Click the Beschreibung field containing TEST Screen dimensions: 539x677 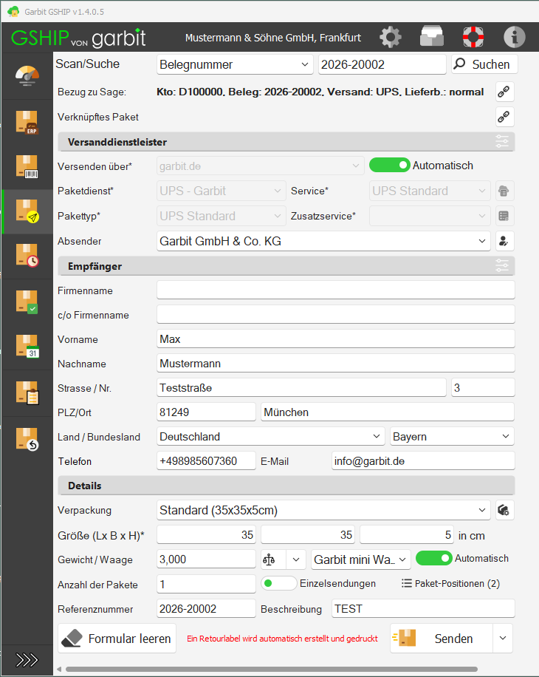point(423,609)
